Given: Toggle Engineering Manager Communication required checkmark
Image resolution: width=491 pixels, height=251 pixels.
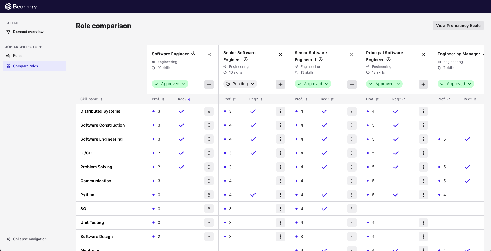Looking at the screenshot, I should point(467,181).
